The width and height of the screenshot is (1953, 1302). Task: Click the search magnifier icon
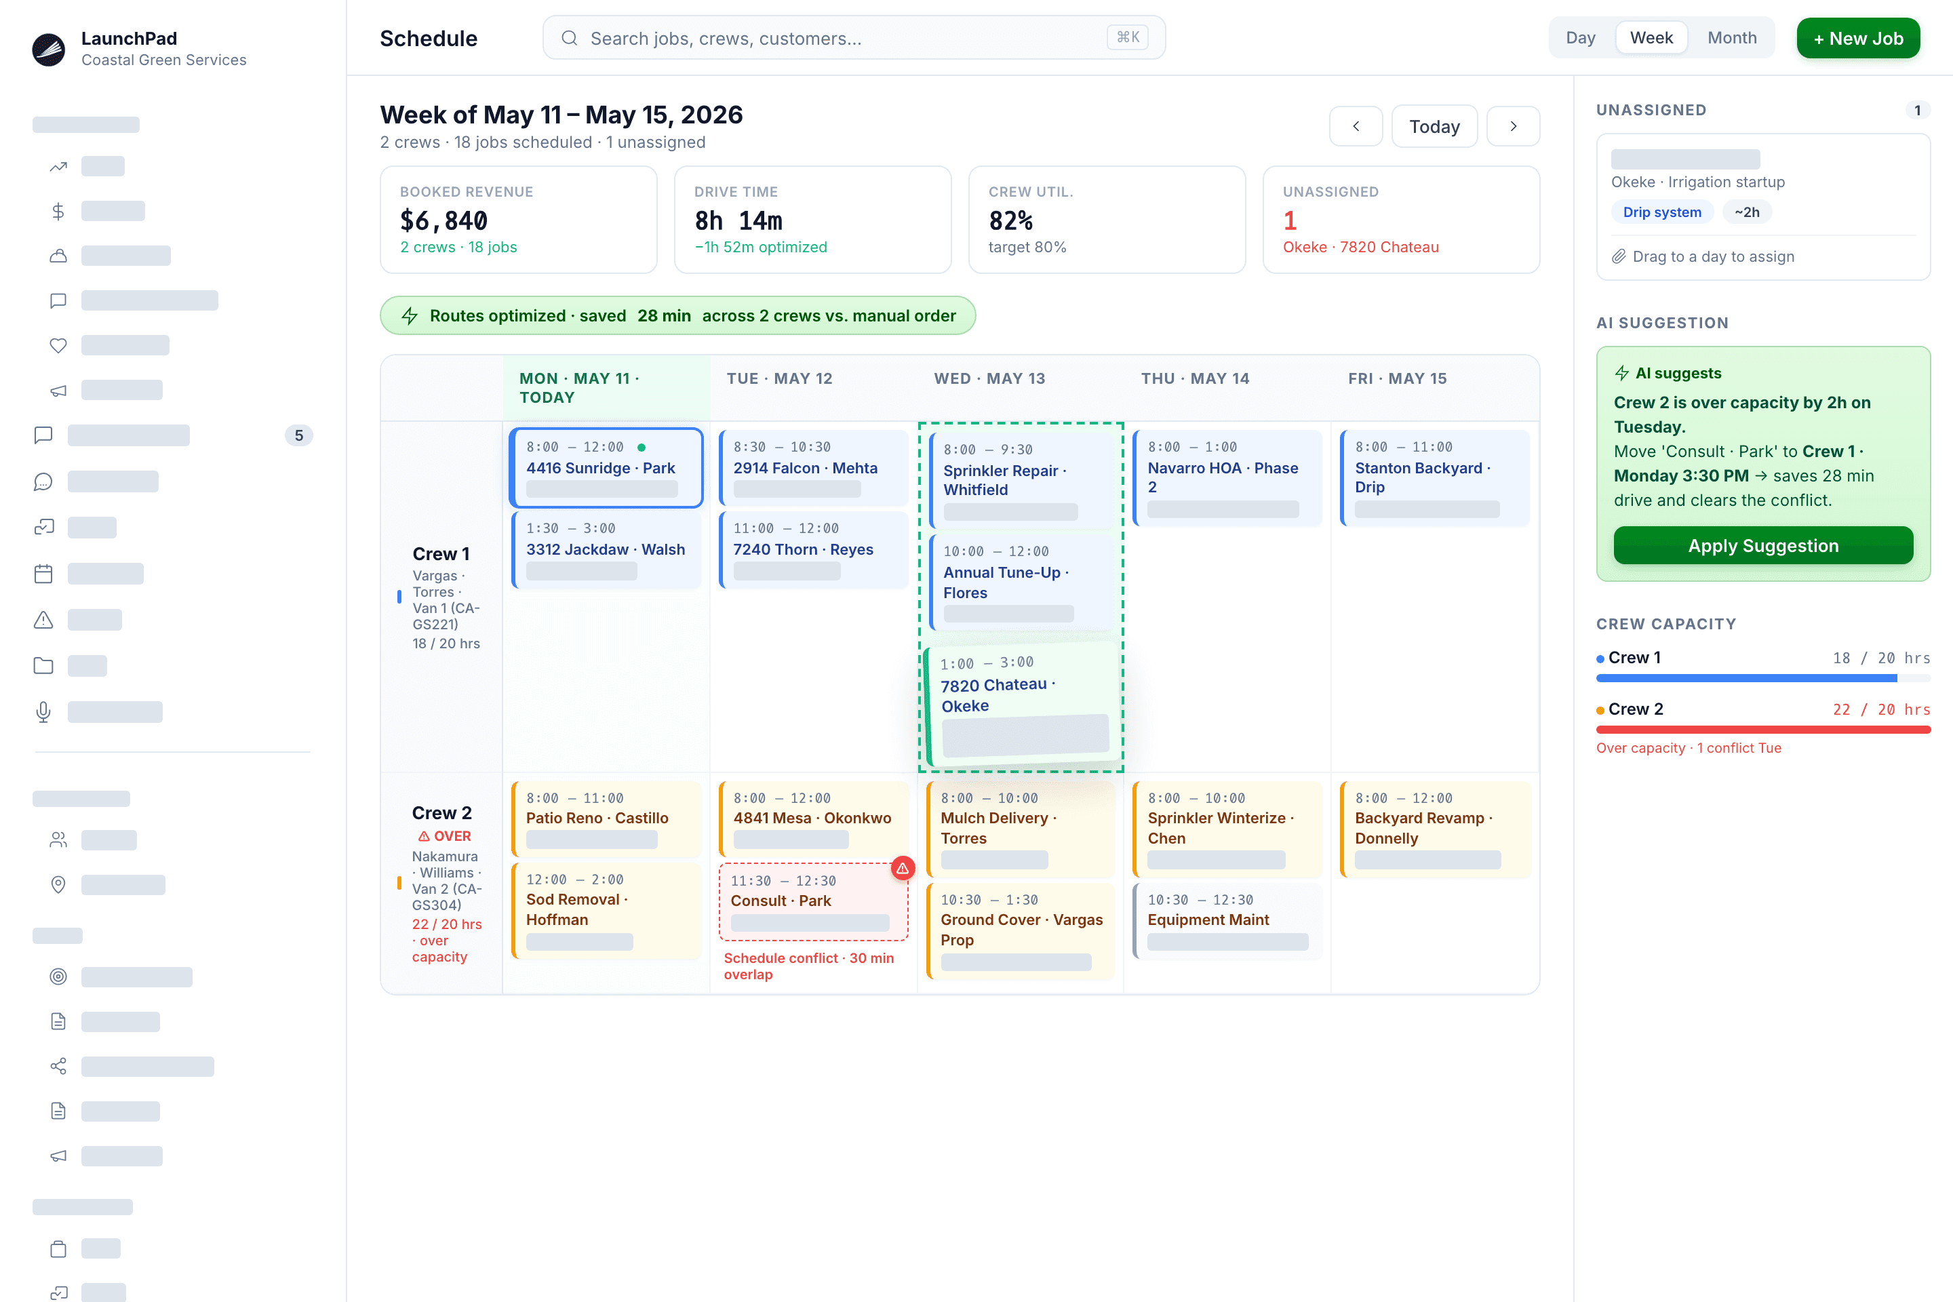pyautogui.click(x=569, y=38)
